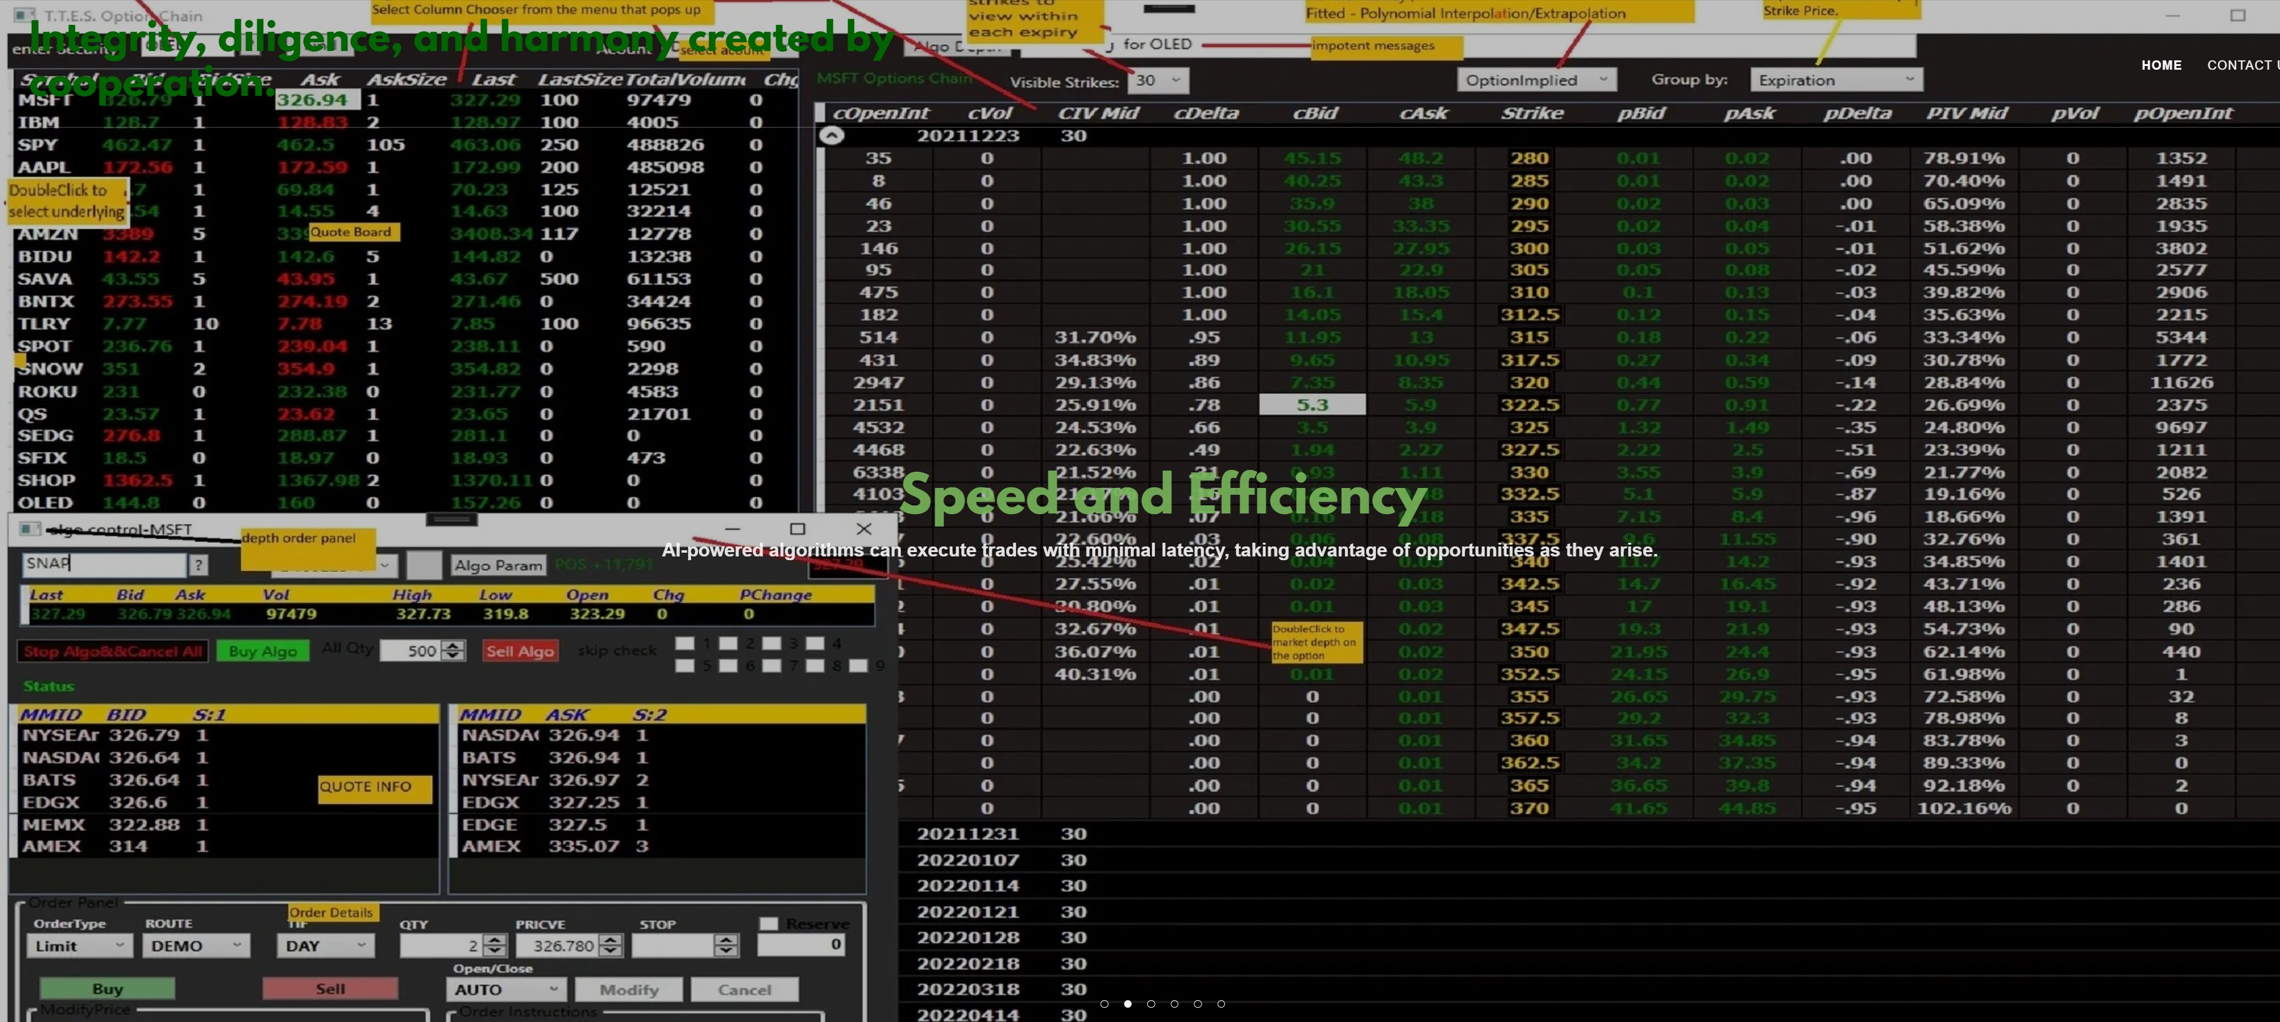Sort by the Strike column header
2280x1022 pixels.
coord(1532,113)
